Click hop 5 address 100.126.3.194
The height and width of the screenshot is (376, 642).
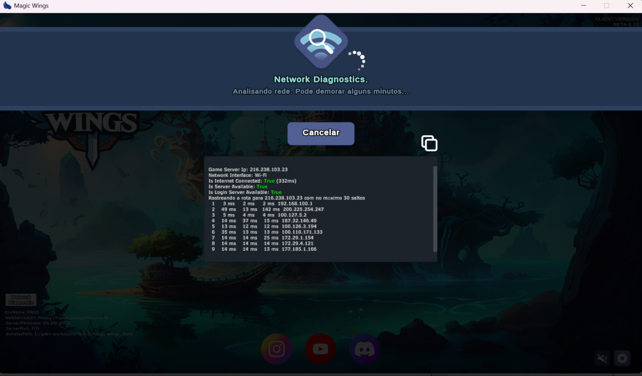coord(299,226)
